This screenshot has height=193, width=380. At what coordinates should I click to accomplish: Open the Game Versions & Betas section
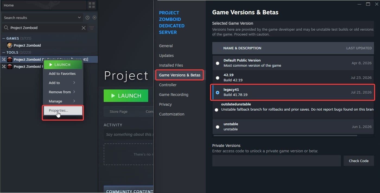click(180, 75)
